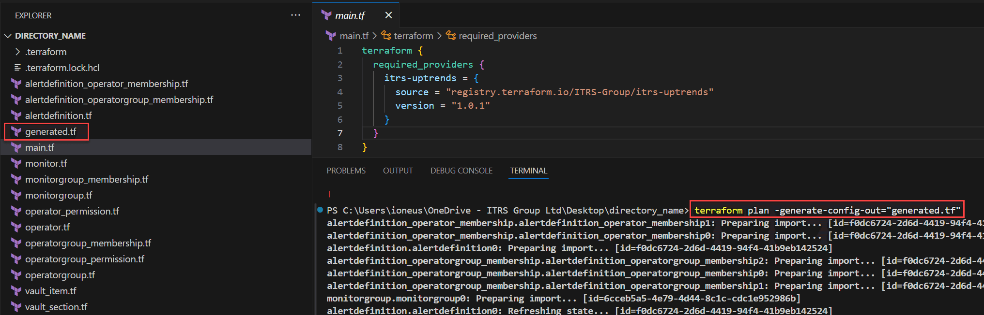Click the EXPLORER panel title
The image size is (984, 315).
pyautogui.click(x=33, y=15)
